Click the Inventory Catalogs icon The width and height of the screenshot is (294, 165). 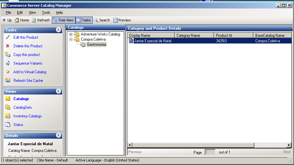8,116
